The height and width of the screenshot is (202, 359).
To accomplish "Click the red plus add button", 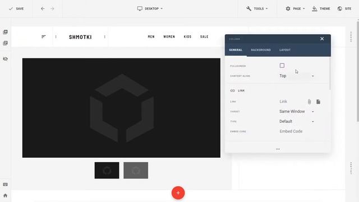I will click(178, 193).
